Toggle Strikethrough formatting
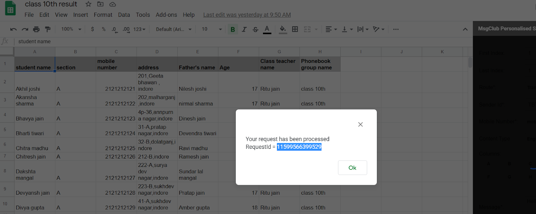The image size is (536, 214). [x=255, y=29]
